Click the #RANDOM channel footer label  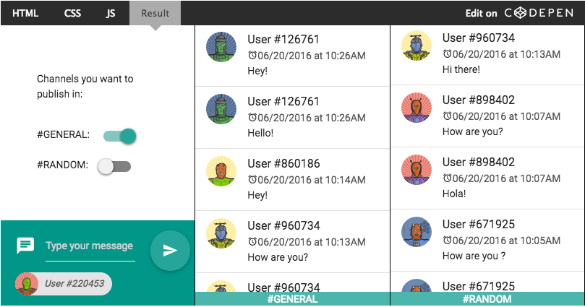(487, 299)
